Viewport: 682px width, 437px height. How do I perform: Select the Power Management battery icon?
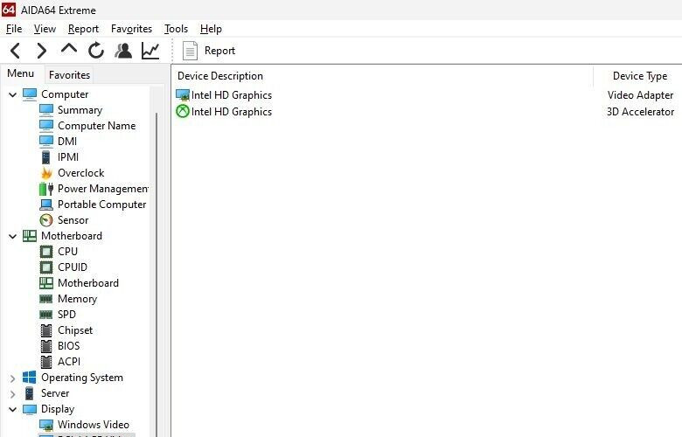46,189
